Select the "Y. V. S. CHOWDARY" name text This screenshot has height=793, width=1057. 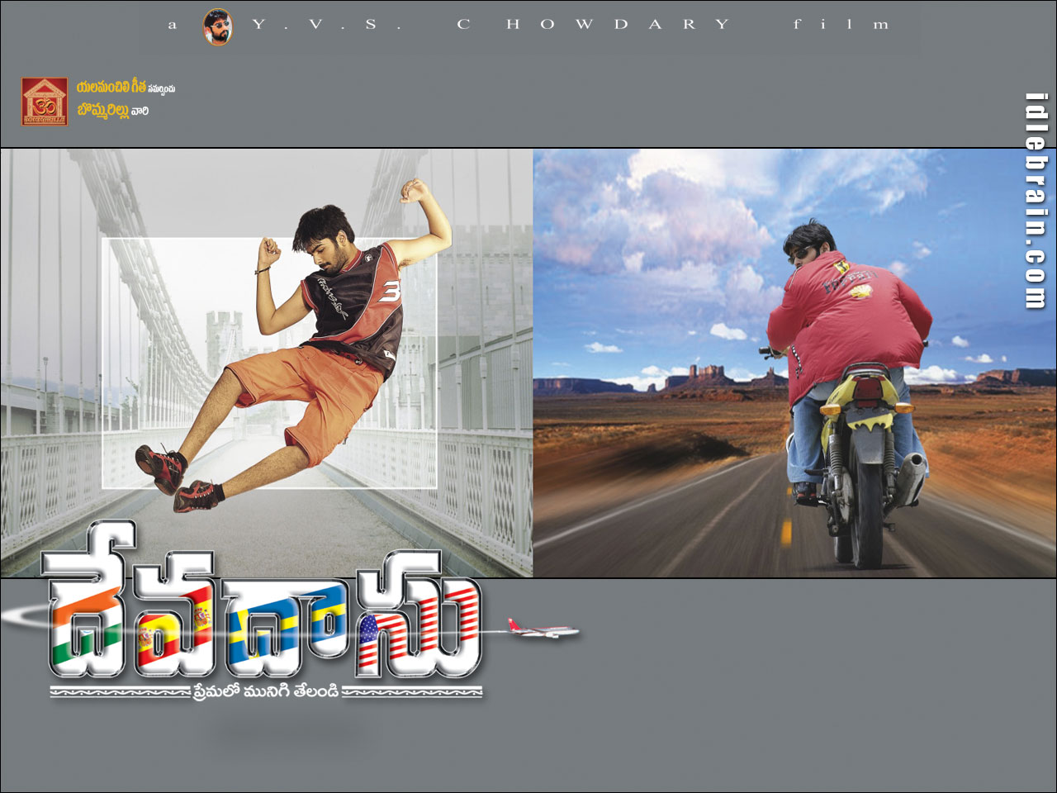491,25
